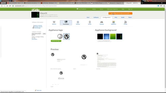Open the Menu button on system panel

(x=3, y=3)
